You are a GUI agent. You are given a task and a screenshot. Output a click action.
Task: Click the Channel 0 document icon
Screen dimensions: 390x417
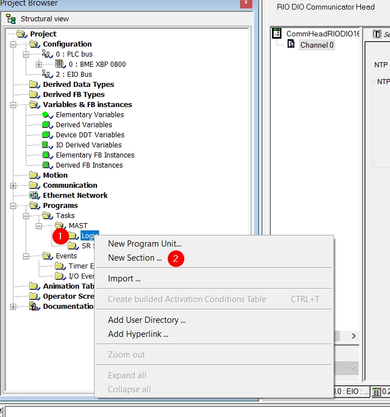pos(291,44)
